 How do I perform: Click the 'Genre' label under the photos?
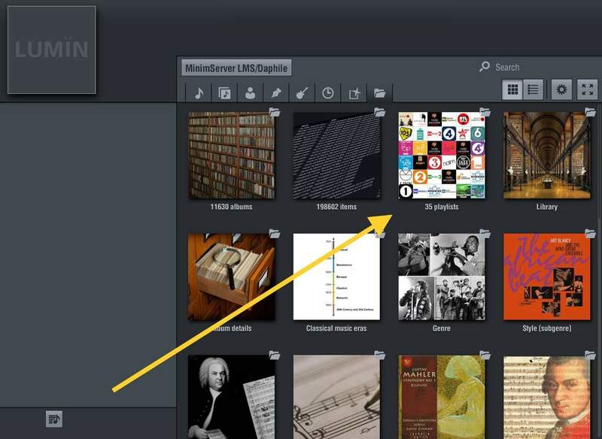tap(442, 328)
